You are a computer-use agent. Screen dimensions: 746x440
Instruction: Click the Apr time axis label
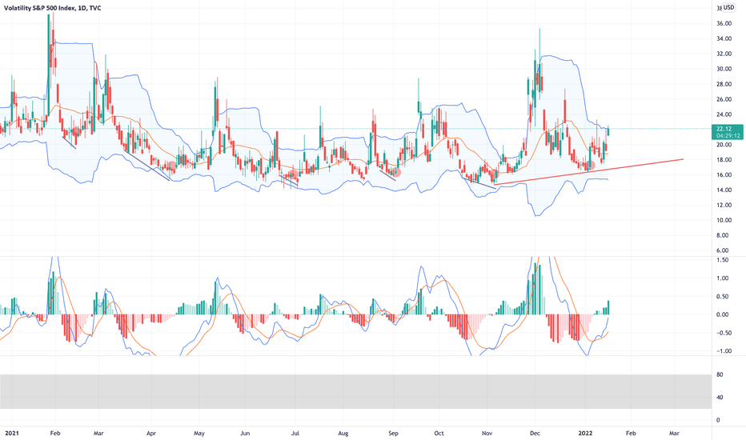point(151,434)
